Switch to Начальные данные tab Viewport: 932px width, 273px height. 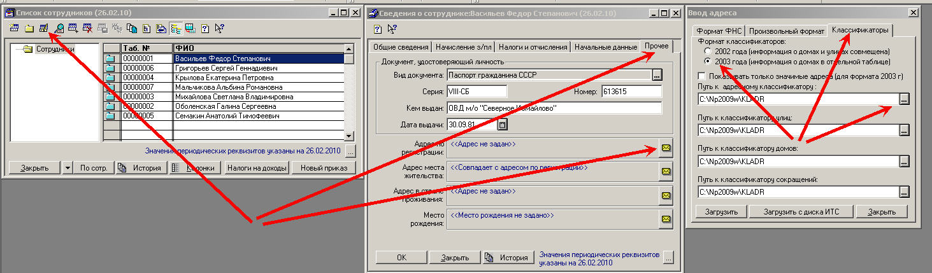coord(605,47)
